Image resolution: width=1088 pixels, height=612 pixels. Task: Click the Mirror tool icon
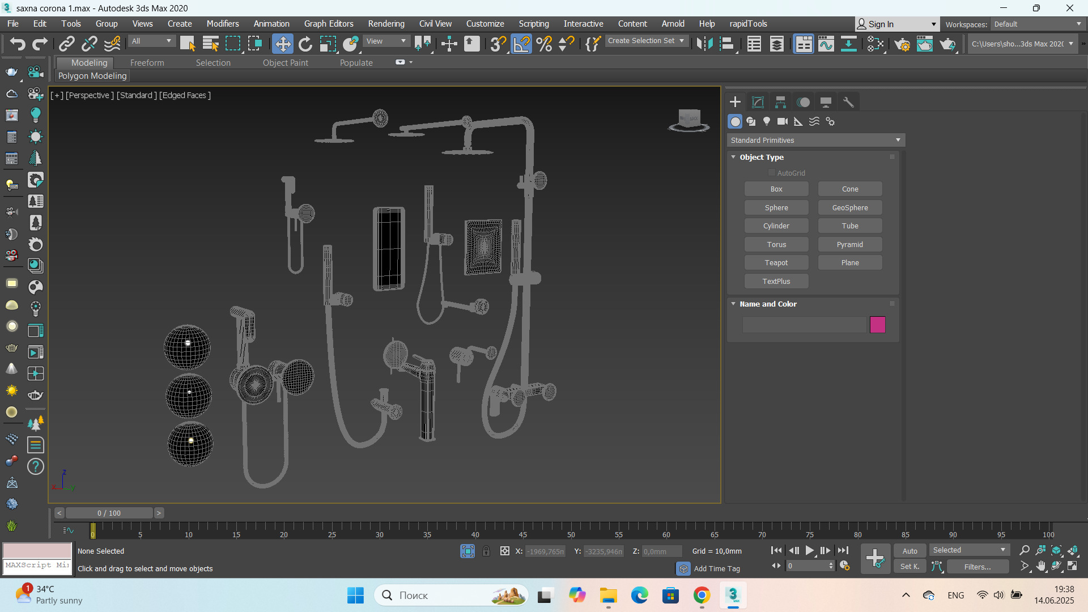pos(704,44)
